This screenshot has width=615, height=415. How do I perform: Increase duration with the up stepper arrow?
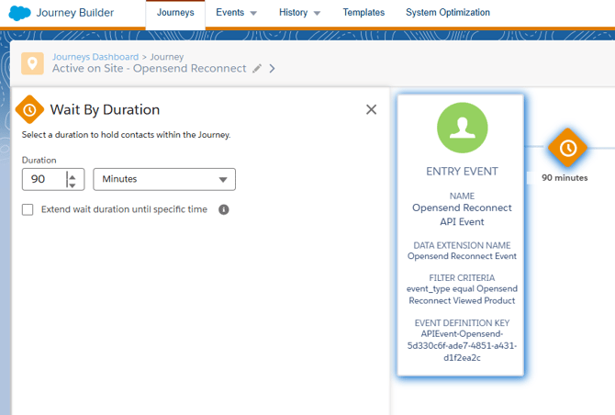point(73,174)
